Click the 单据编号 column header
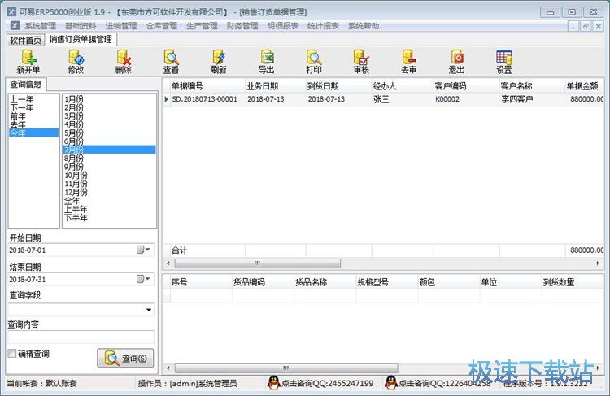This screenshot has width=610, height=396. 207,86
